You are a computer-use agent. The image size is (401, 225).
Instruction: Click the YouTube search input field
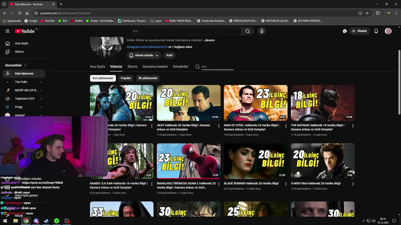(x=185, y=31)
